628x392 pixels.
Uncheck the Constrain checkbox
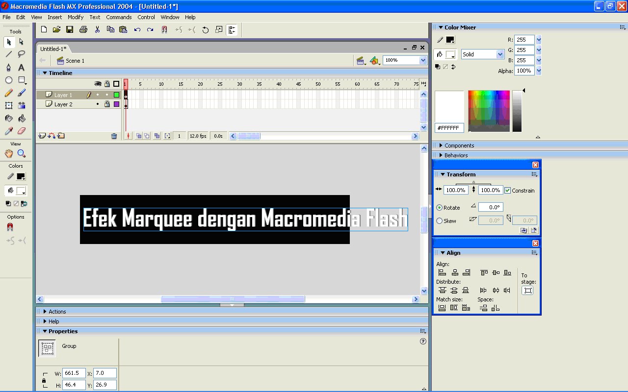tap(508, 190)
